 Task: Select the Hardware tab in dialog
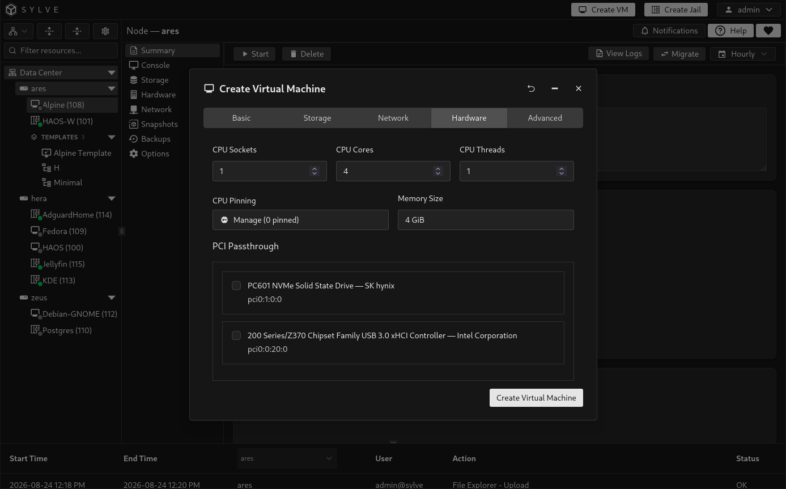(469, 118)
